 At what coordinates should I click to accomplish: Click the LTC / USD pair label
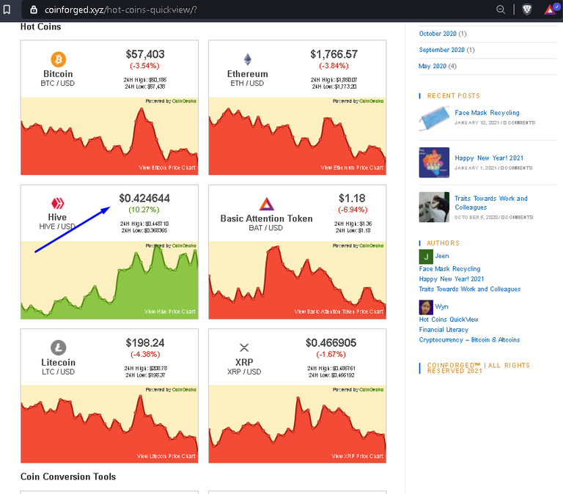tap(58, 372)
